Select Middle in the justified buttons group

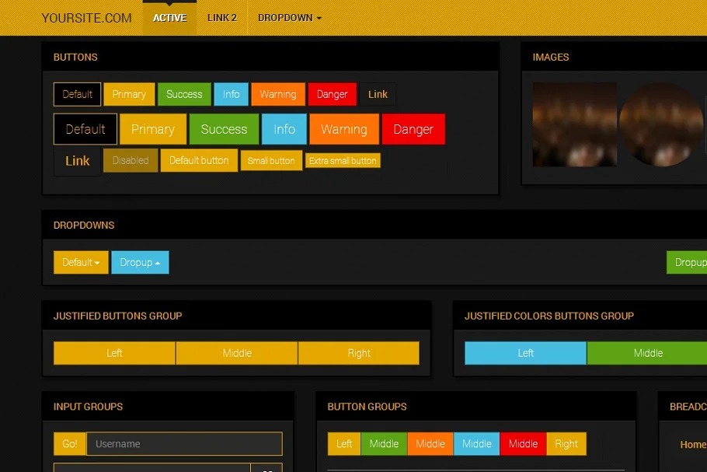click(237, 353)
